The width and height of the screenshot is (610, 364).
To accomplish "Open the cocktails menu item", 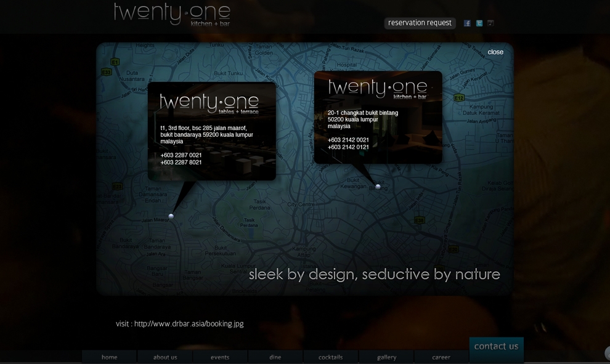I will click(x=331, y=357).
